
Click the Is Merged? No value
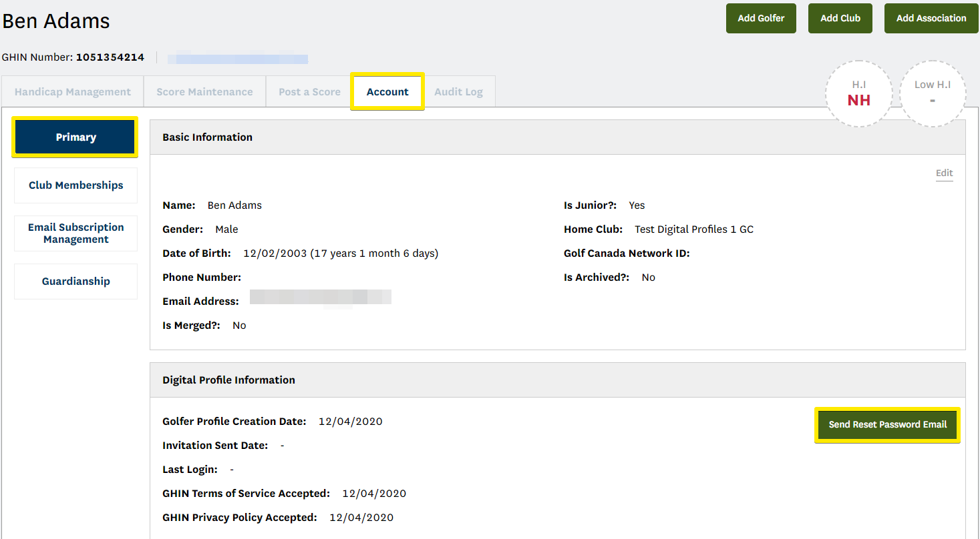(239, 325)
